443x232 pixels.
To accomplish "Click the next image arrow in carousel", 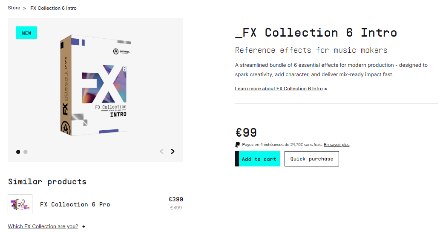I will click(x=173, y=151).
